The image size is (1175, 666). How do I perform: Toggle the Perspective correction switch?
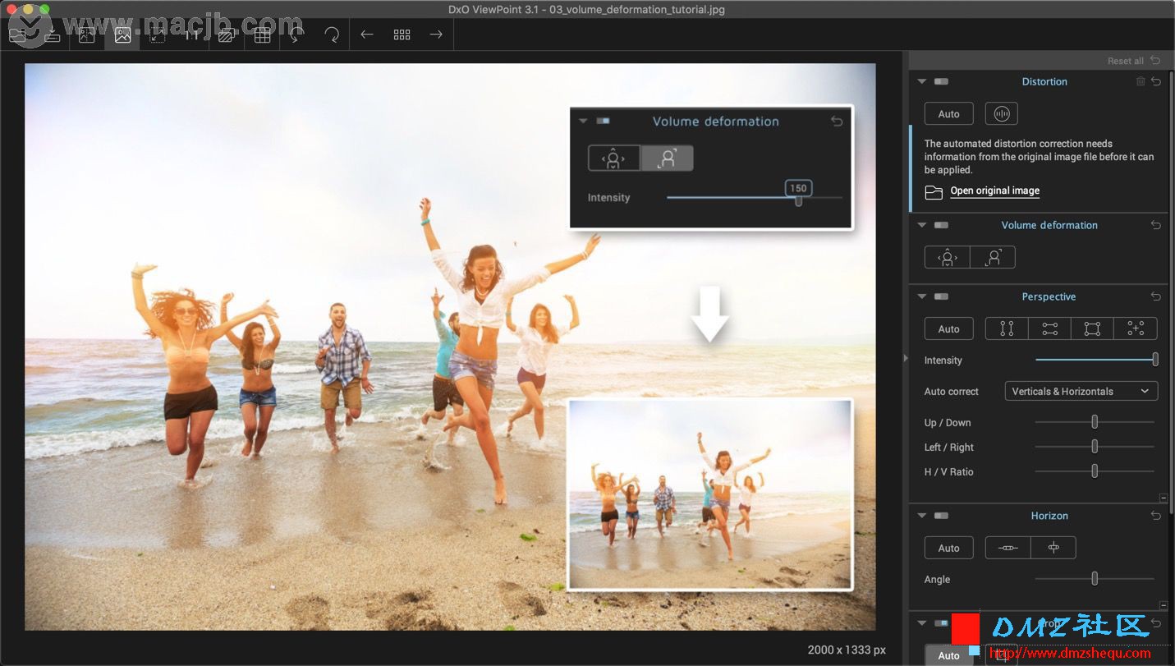(x=941, y=296)
